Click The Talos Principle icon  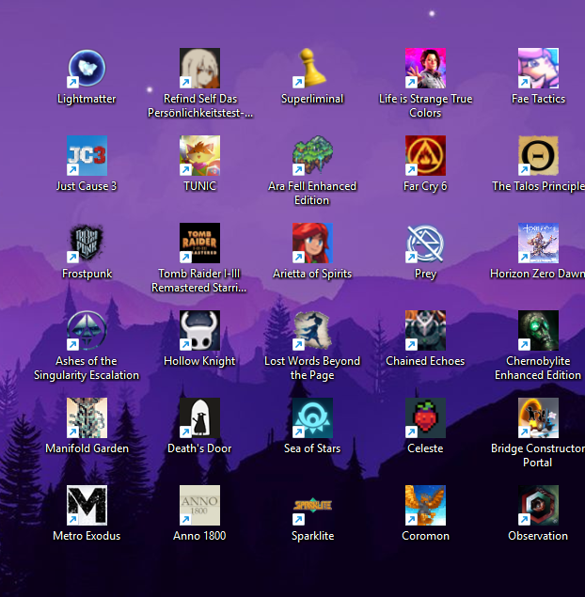(x=538, y=156)
